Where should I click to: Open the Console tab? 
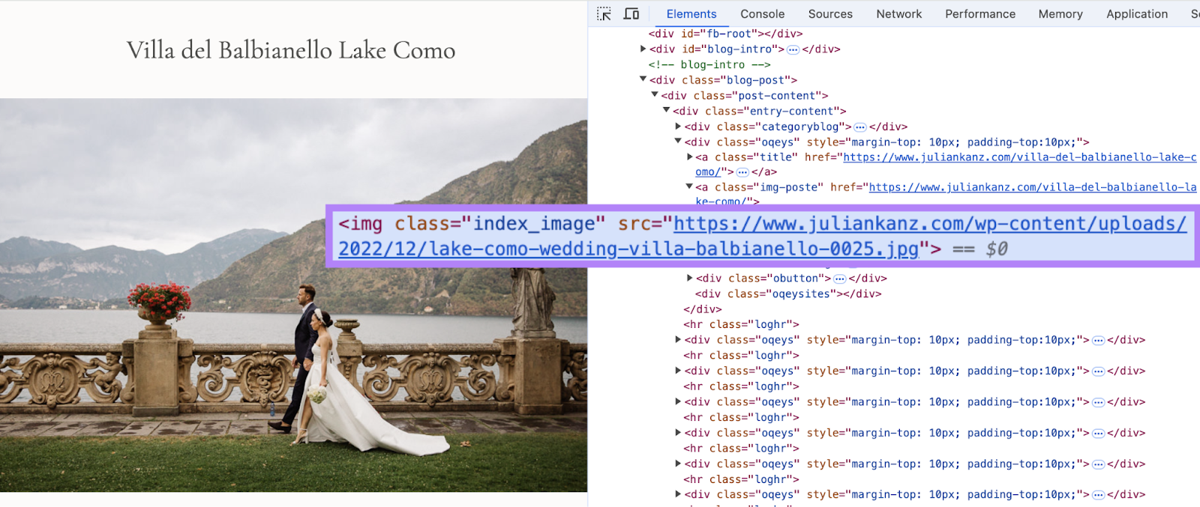[762, 13]
